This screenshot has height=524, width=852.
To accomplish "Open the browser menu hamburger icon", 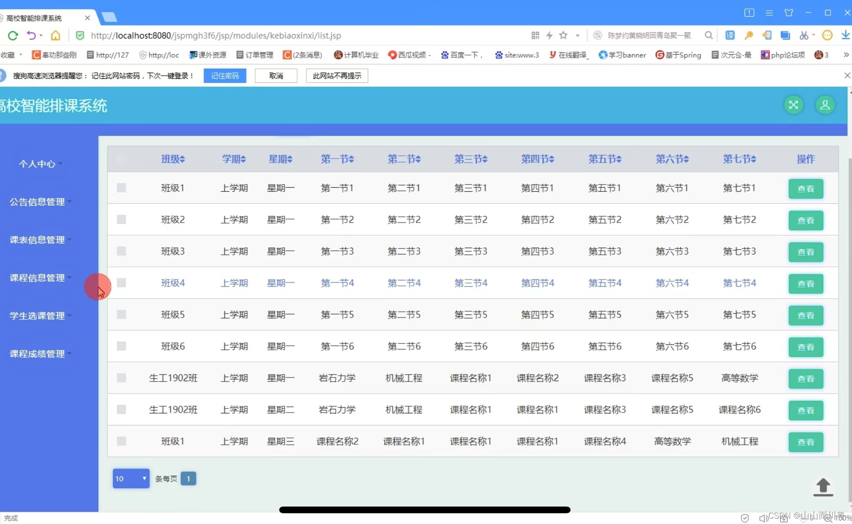I will tap(769, 13).
